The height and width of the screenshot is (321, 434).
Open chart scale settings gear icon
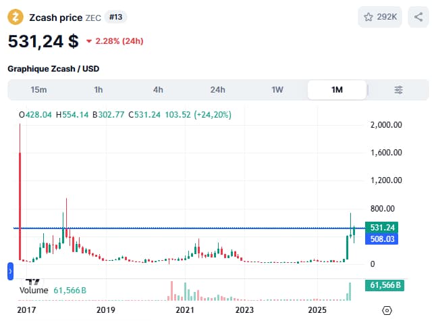[x=387, y=310]
